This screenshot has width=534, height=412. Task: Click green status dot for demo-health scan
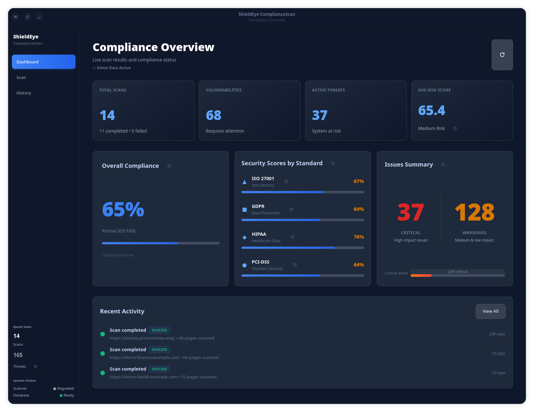(103, 373)
